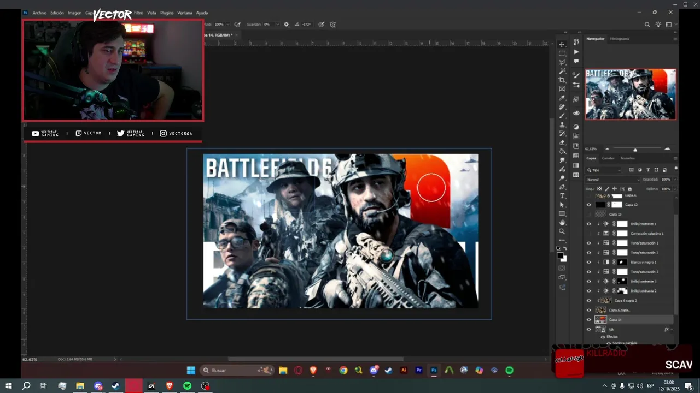This screenshot has height=393, width=700.
Task: Select the Crop tool
Action: (562, 80)
